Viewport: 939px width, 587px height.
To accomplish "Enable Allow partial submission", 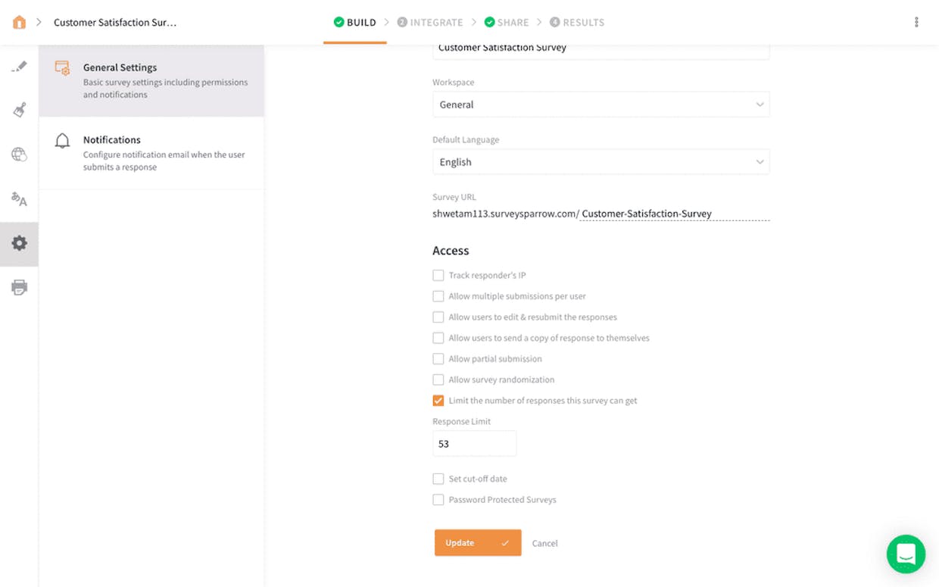I will tap(438, 359).
